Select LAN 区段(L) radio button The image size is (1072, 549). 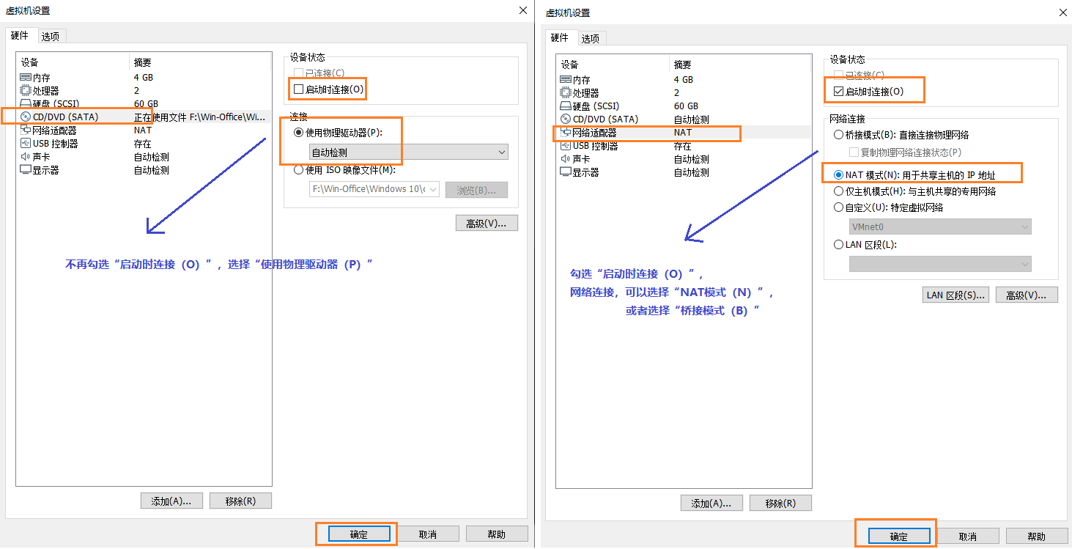pyautogui.click(x=838, y=245)
